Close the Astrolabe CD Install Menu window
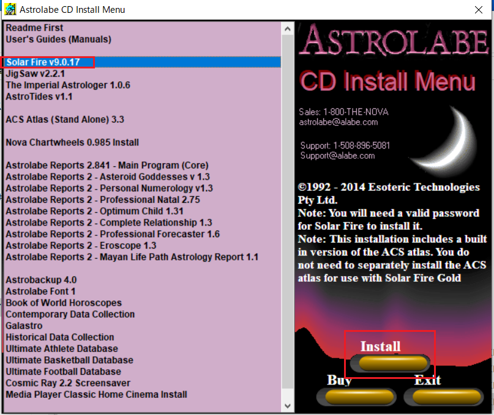This screenshot has width=494, height=415. [478, 9]
